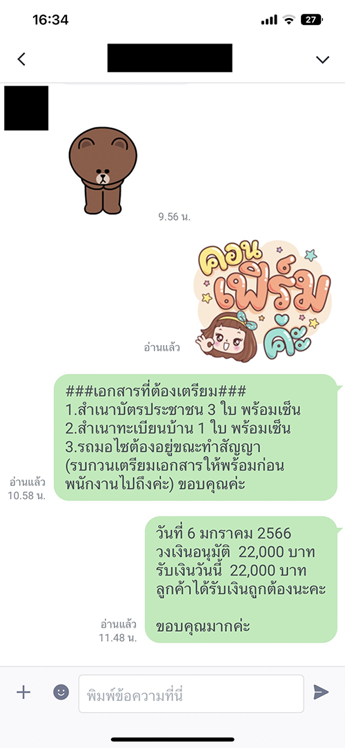Focus the message input field

coord(191,693)
